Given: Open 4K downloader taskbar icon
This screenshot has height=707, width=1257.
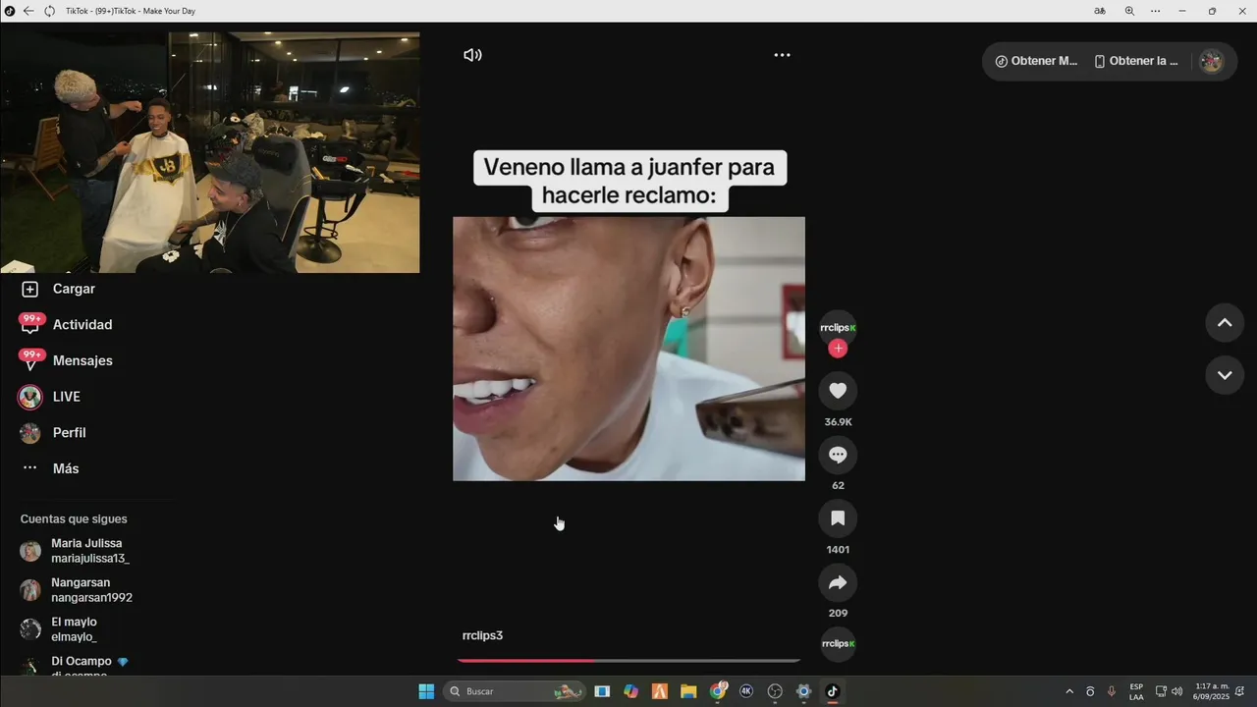Looking at the screenshot, I should [x=746, y=691].
